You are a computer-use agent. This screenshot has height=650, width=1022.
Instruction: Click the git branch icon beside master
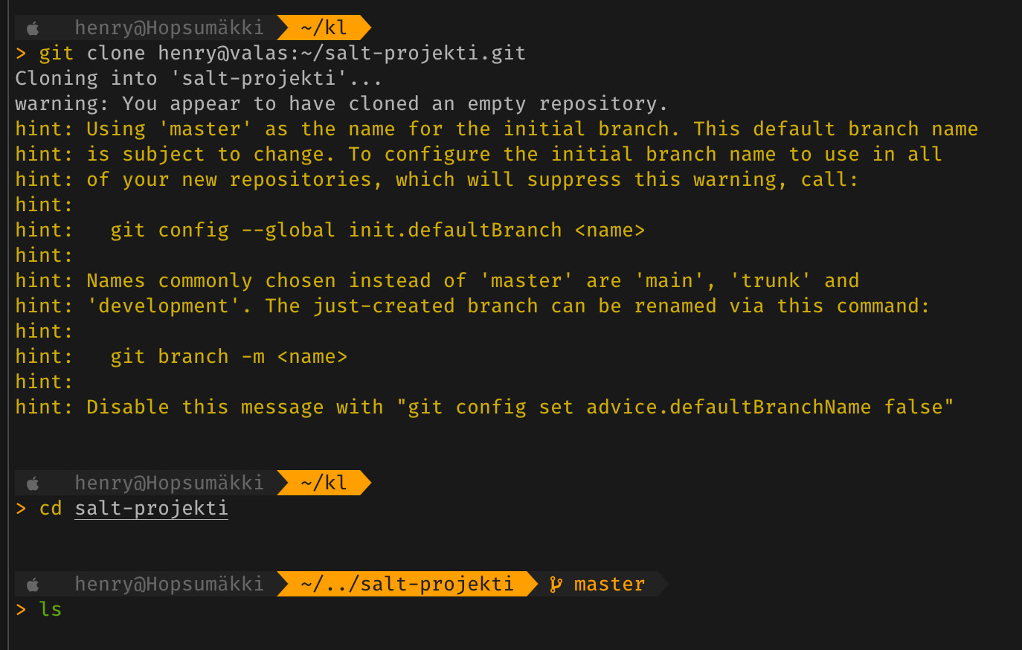click(x=556, y=585)
